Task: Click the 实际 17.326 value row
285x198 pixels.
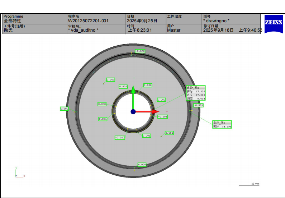Action: 196,91
